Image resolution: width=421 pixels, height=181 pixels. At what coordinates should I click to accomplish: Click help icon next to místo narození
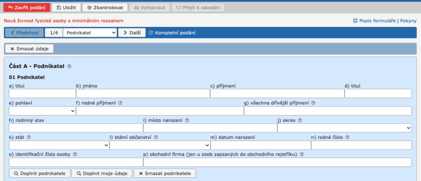[x=187, y=120]
